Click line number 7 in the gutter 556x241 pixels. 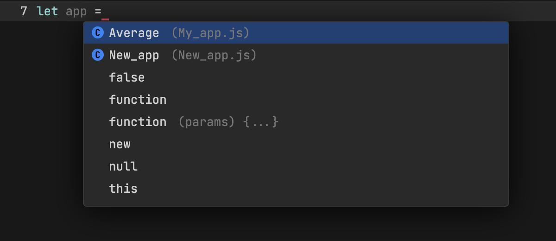[24, 11]
